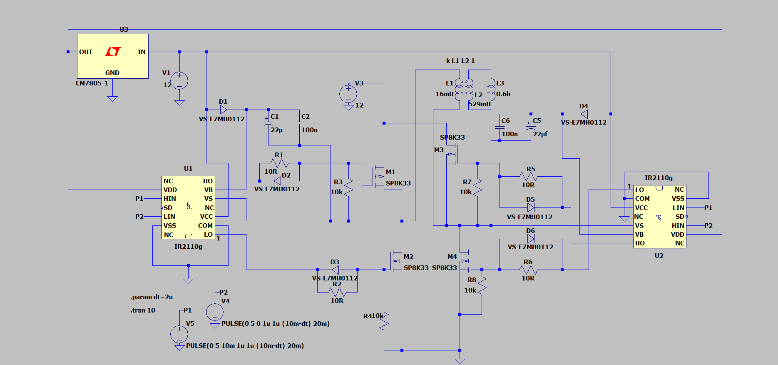Screen dimensions: 778x365
Task: Click the ground symbol below U1
Action: (188, 281)
